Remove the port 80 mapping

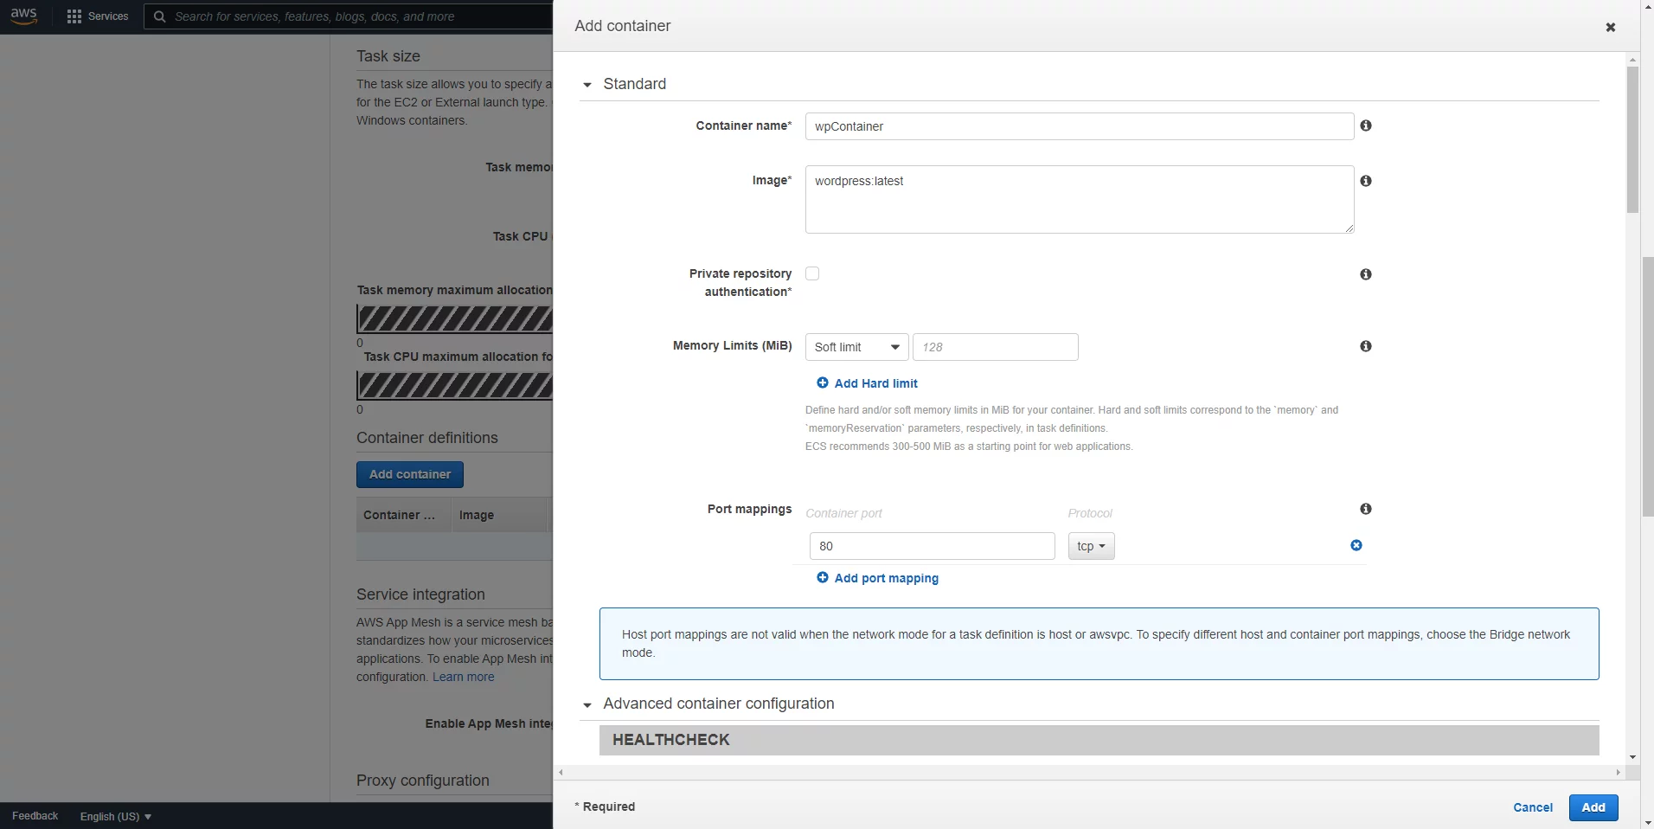[1356, 545]
